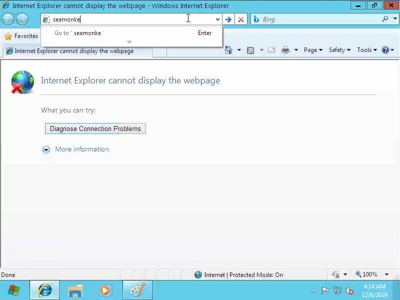The image size is (400, 300).
Task: Click the network tray icon
Action: pos(337,290)
